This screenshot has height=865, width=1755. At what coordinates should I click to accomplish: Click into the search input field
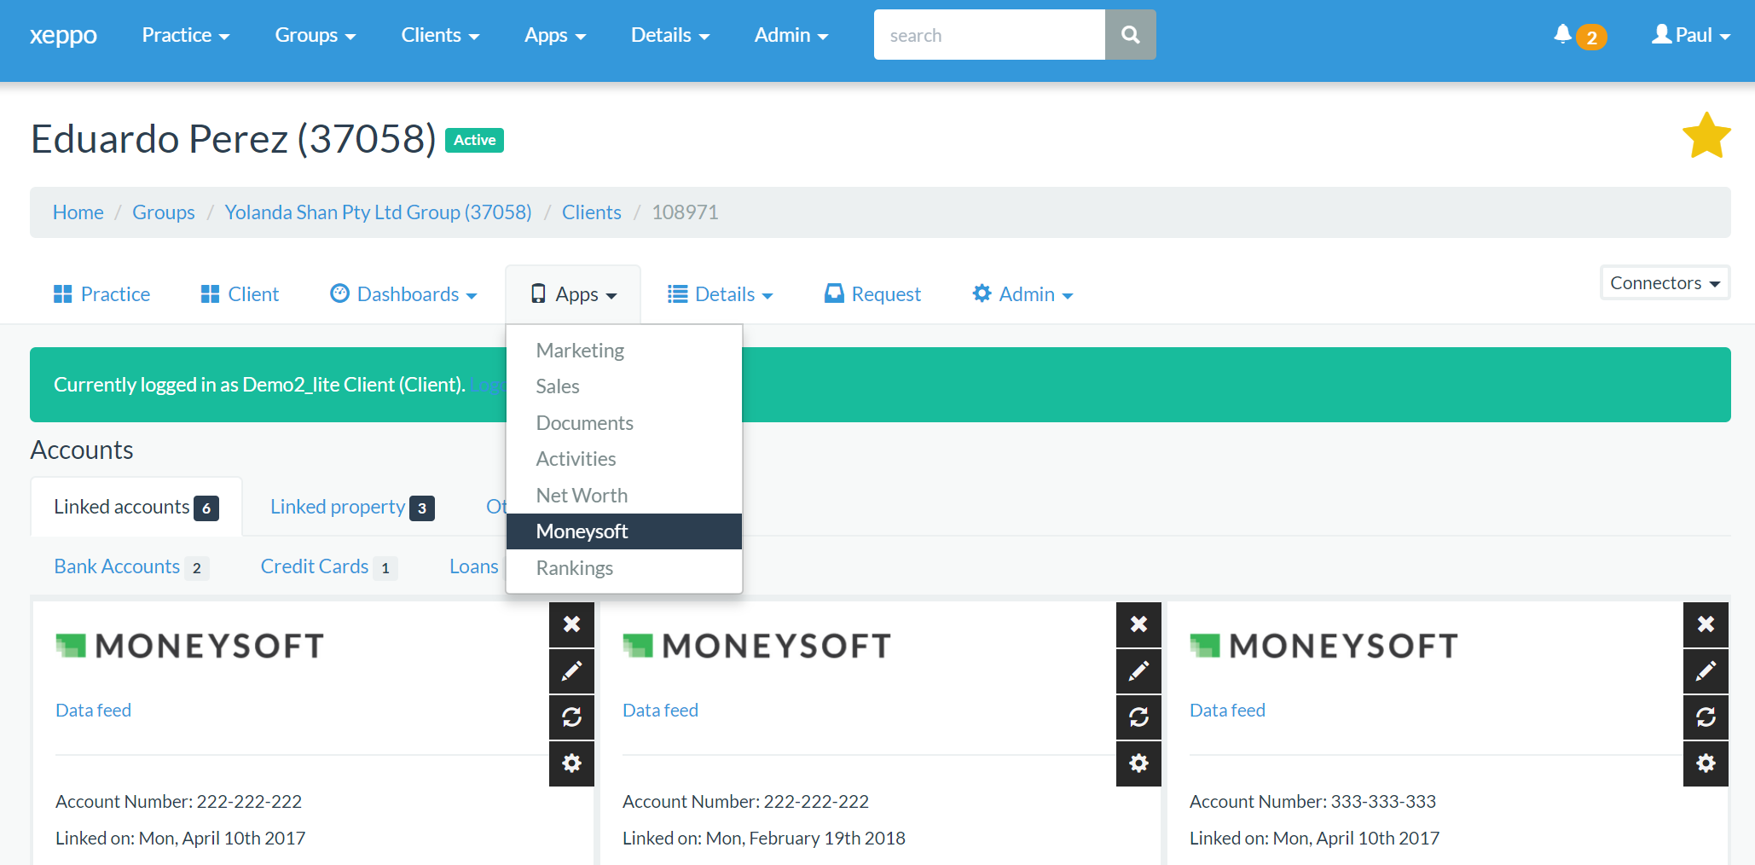coord(989,35)
